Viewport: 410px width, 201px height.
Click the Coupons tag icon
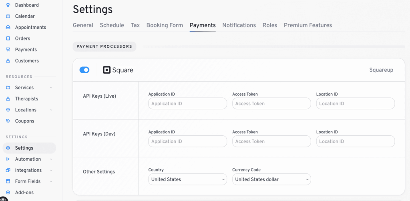(8, 121)
